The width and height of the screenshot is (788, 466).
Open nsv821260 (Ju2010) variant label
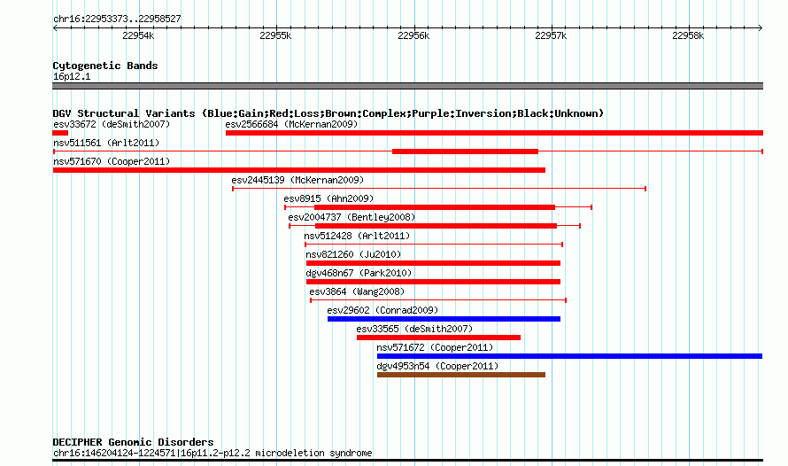[354, 254]
